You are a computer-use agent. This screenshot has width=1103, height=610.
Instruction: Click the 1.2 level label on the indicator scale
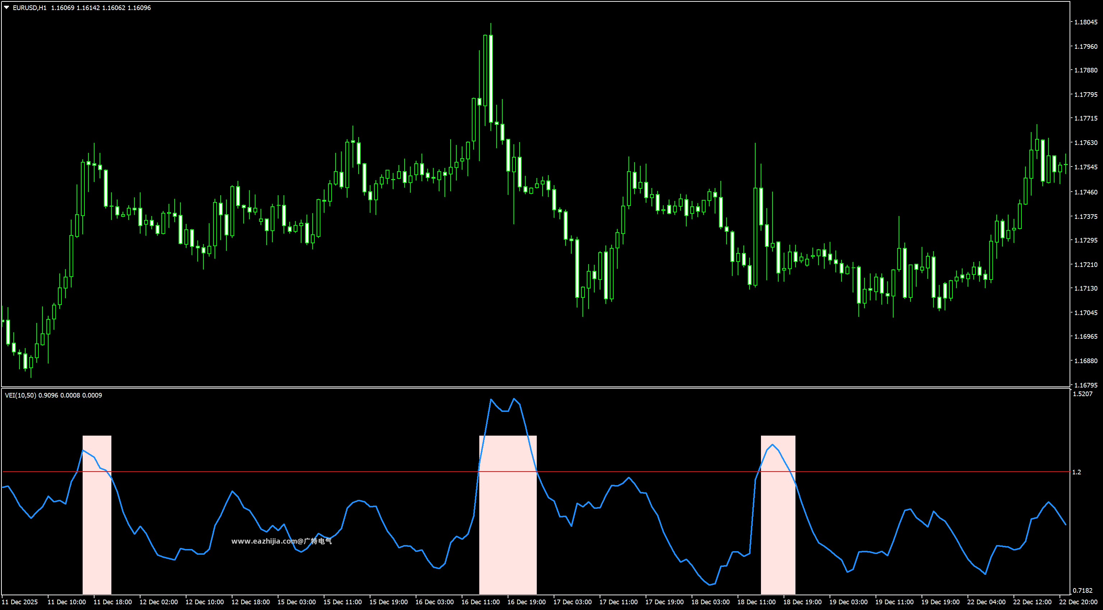tap(1076, 472)
